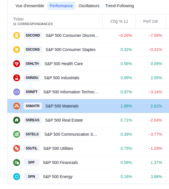Click the 3.68% weekly performance value
This screenshot has width=169, height=189.
156,176
